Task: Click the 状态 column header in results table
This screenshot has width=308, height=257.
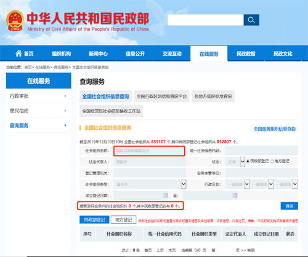Action: tap(290, 234)
